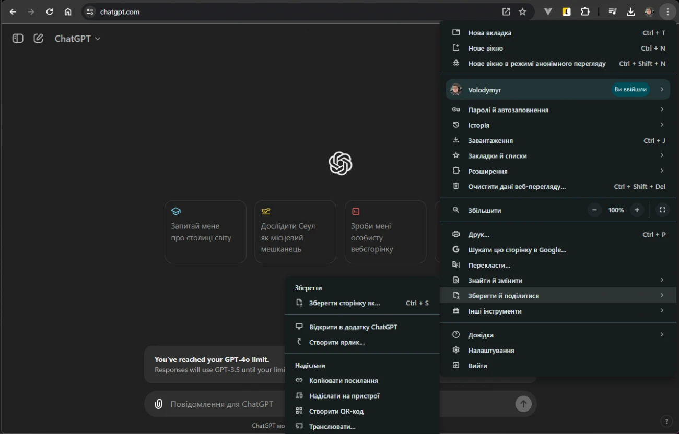Choose Створити QR-код from submenu
The width and height of the screenshot is (679, 434).
pyautogui.click(x=336, y=411)
